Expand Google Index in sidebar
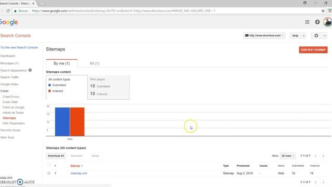Screen dimensions: 332x187 pyautogui.click(x=9, y=84)
